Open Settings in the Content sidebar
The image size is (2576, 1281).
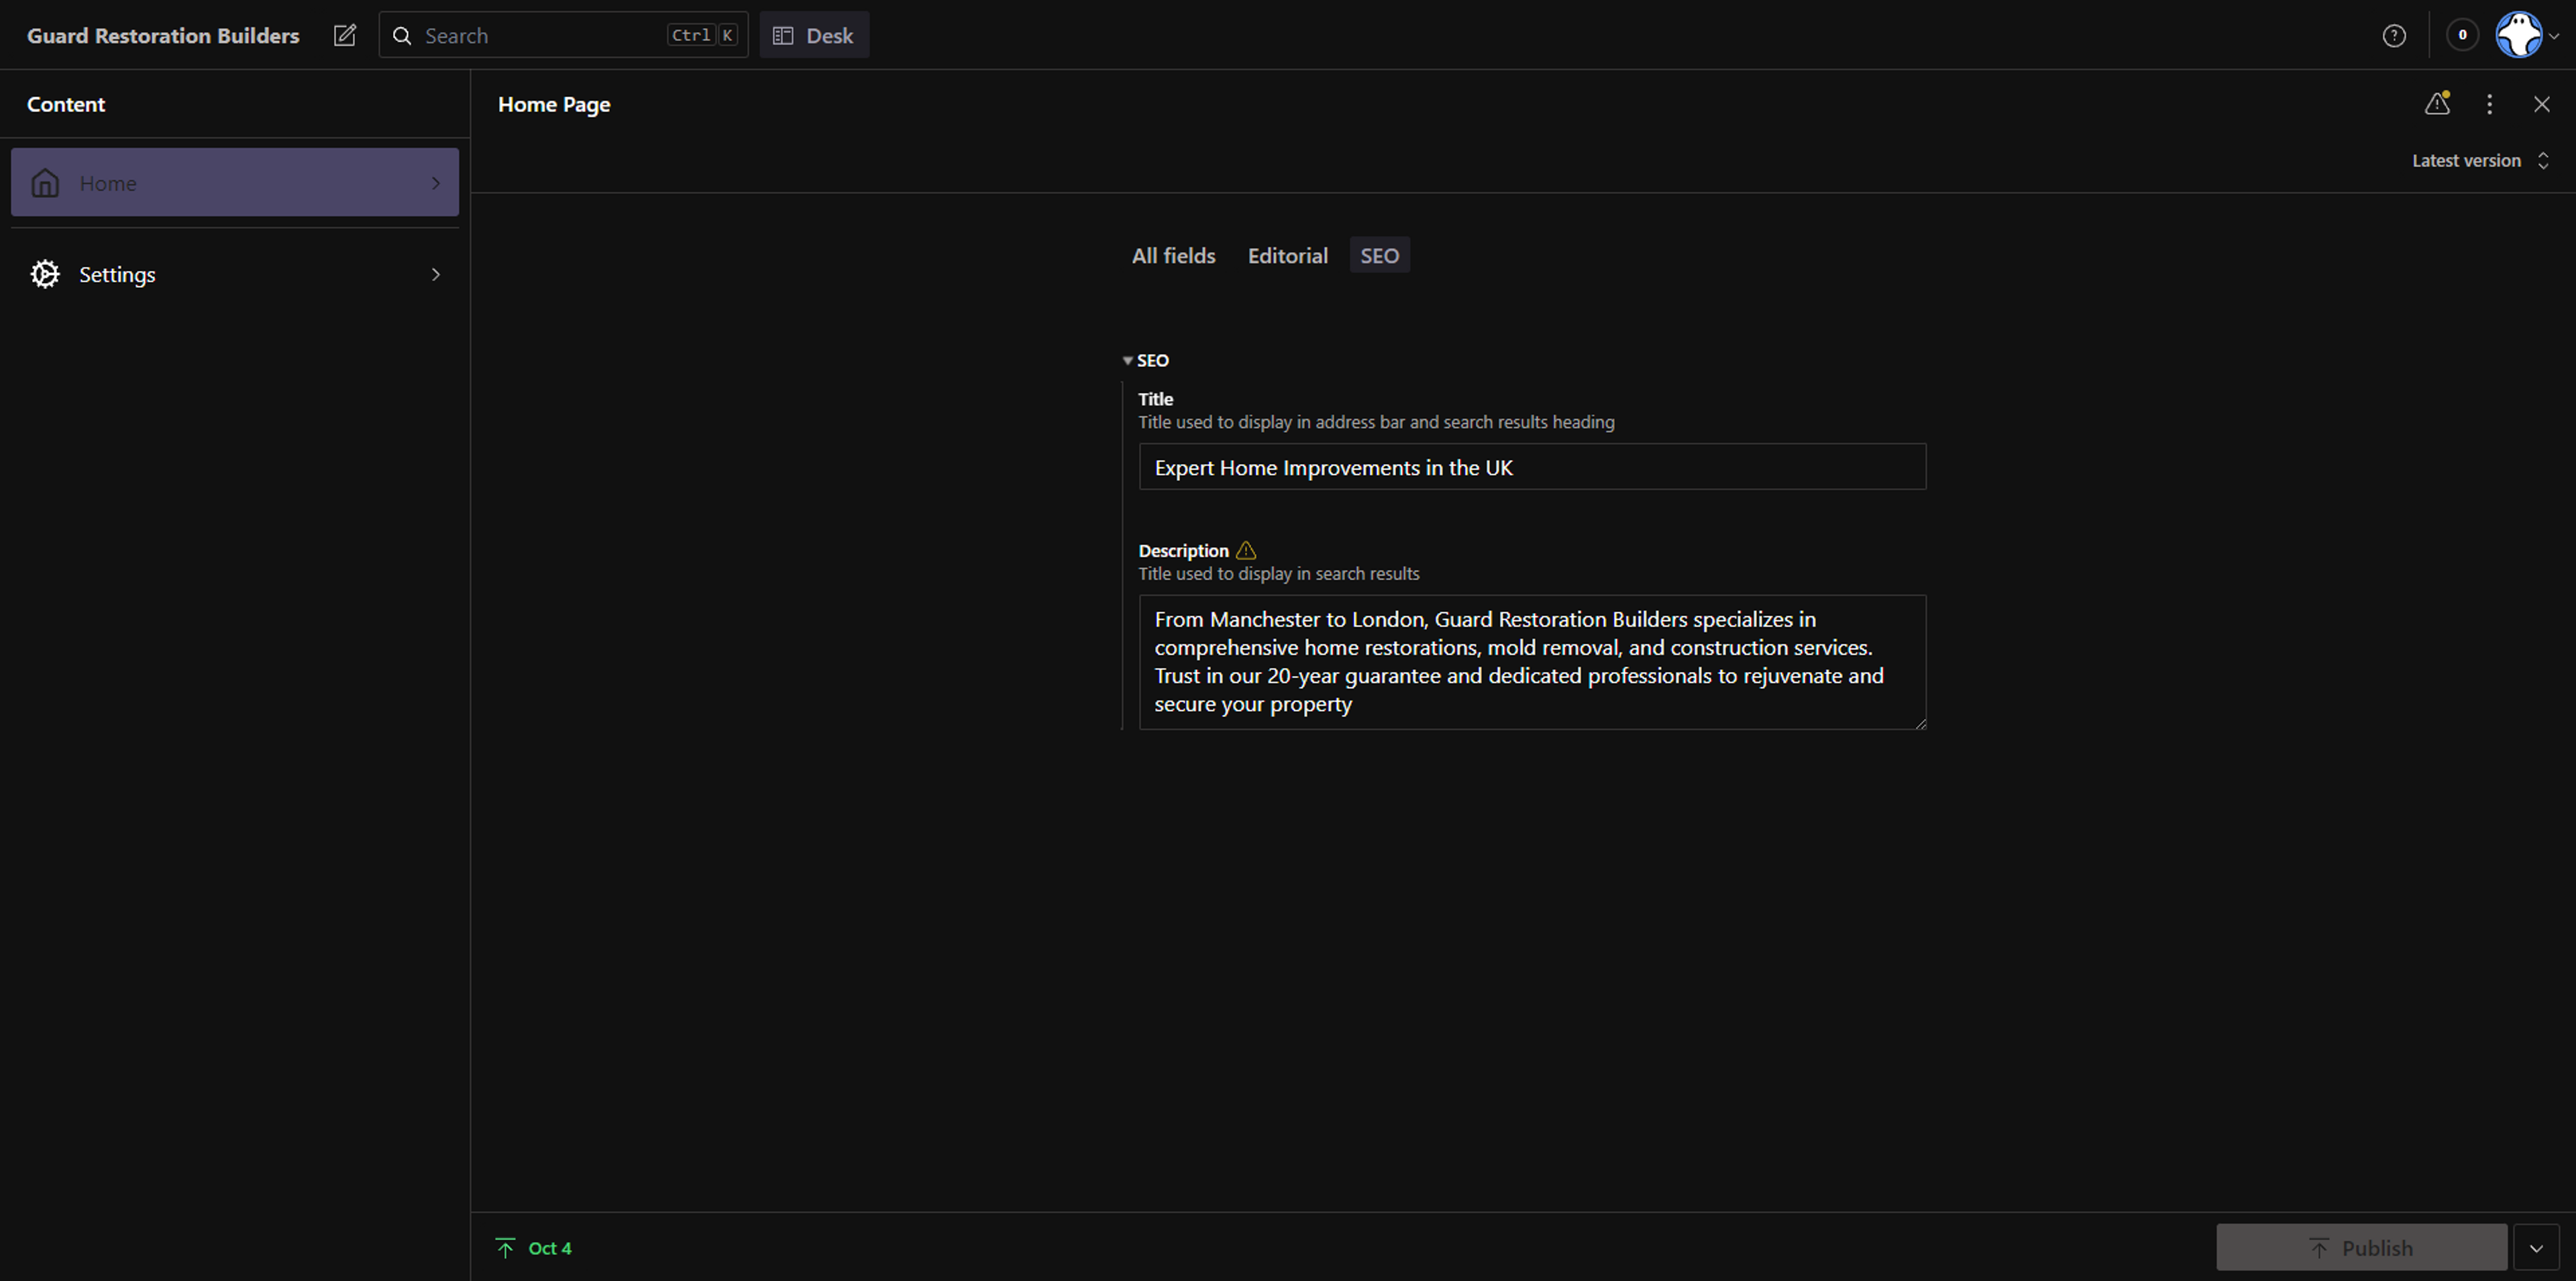234,275
